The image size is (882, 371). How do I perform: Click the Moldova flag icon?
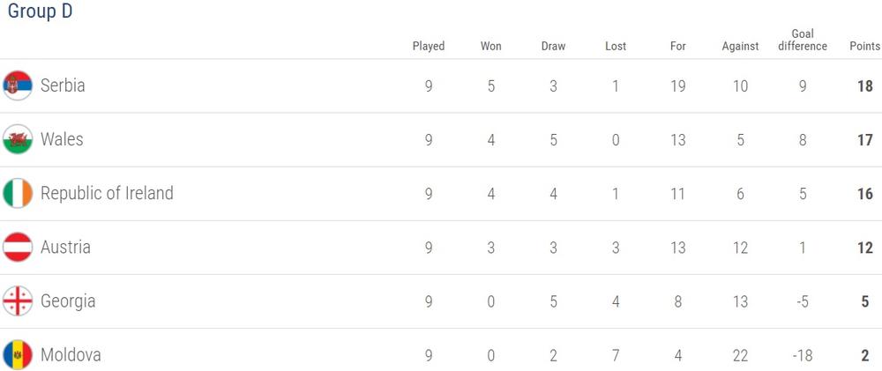[18, 355]
